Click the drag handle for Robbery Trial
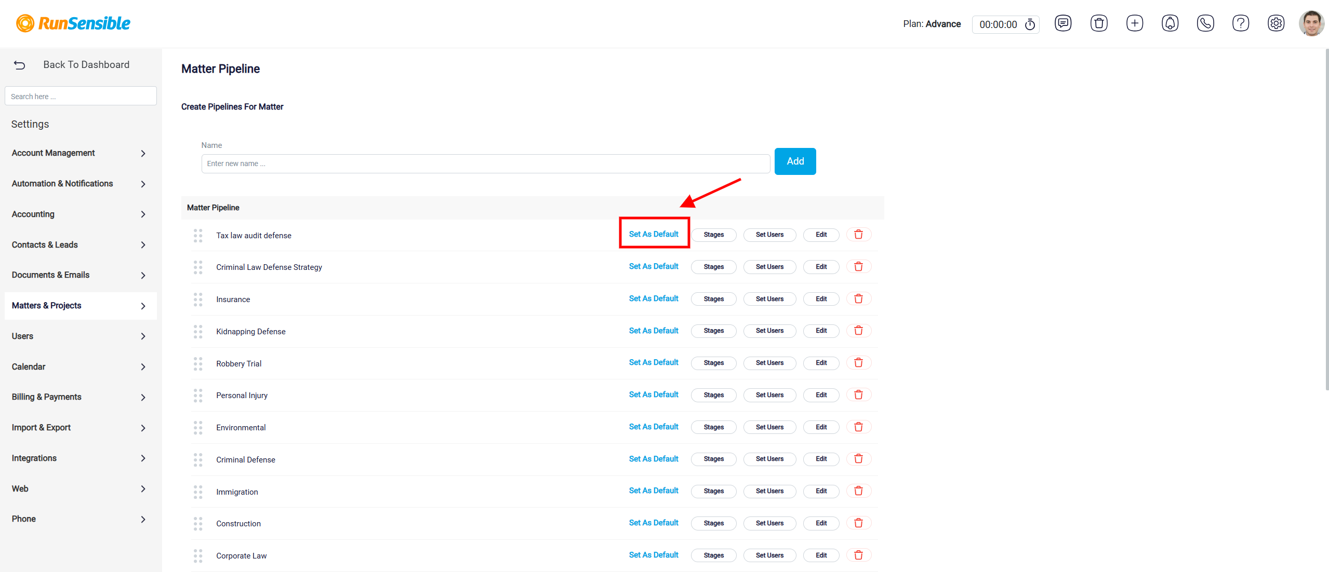The image size is (1329, 572). pos(198,363)
